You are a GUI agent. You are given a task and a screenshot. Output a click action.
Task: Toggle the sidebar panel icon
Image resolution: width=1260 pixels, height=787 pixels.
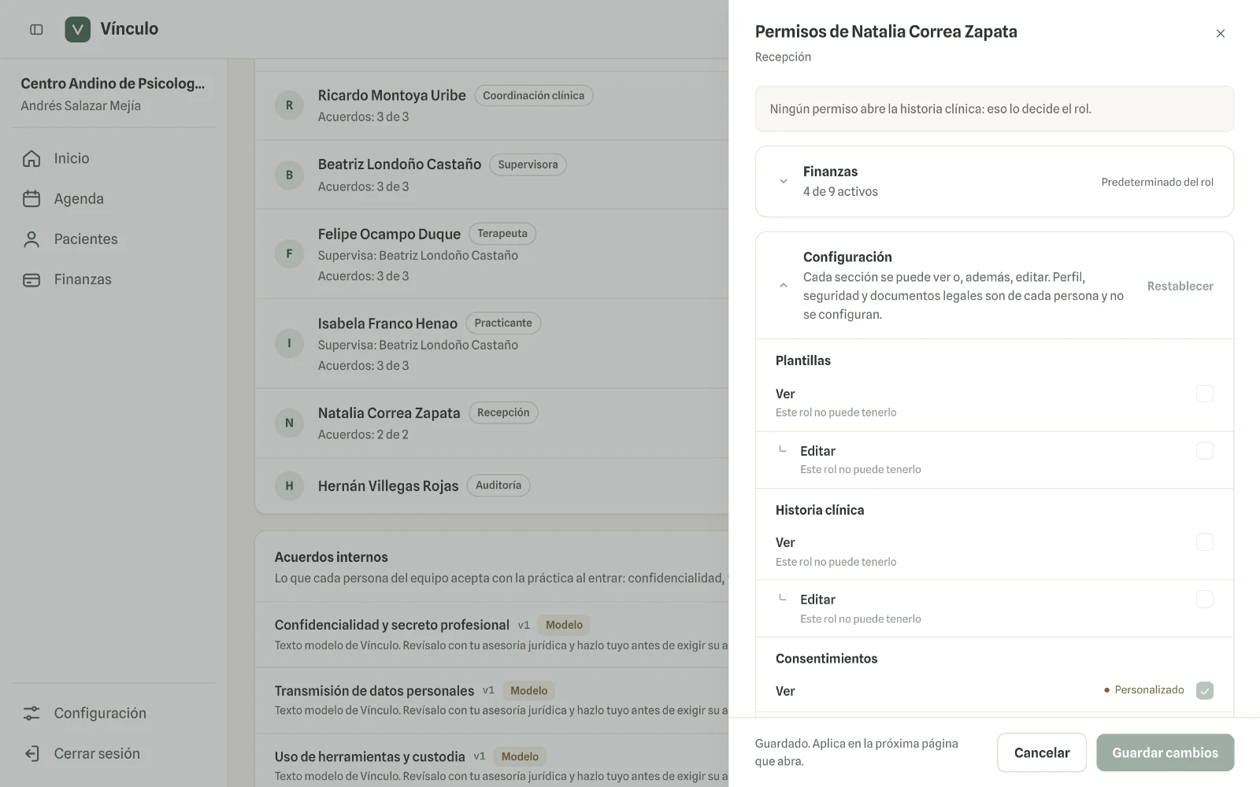36,29
